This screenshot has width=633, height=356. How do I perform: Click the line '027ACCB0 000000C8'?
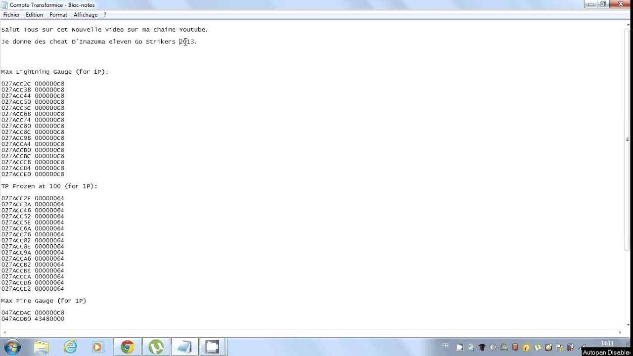33,150
